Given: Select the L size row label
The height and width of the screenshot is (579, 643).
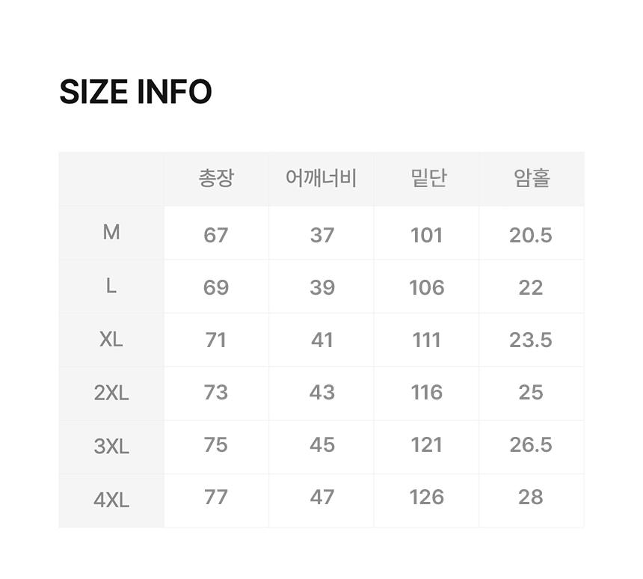Looking at the screenshot, I should pos(111,286).
